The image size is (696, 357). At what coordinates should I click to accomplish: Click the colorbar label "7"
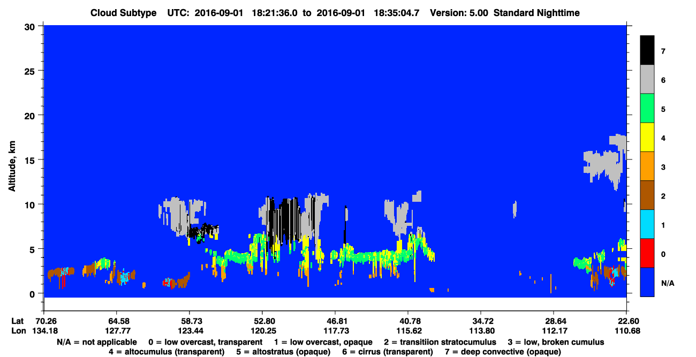(663, 51)
